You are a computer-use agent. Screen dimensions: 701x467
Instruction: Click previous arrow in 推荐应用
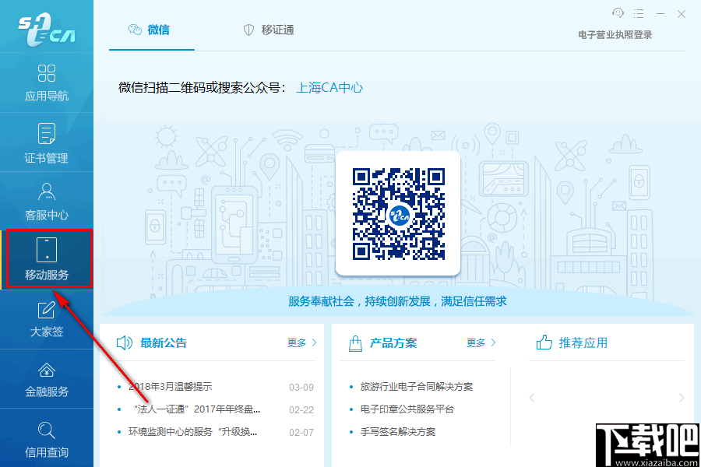(531, 398)
